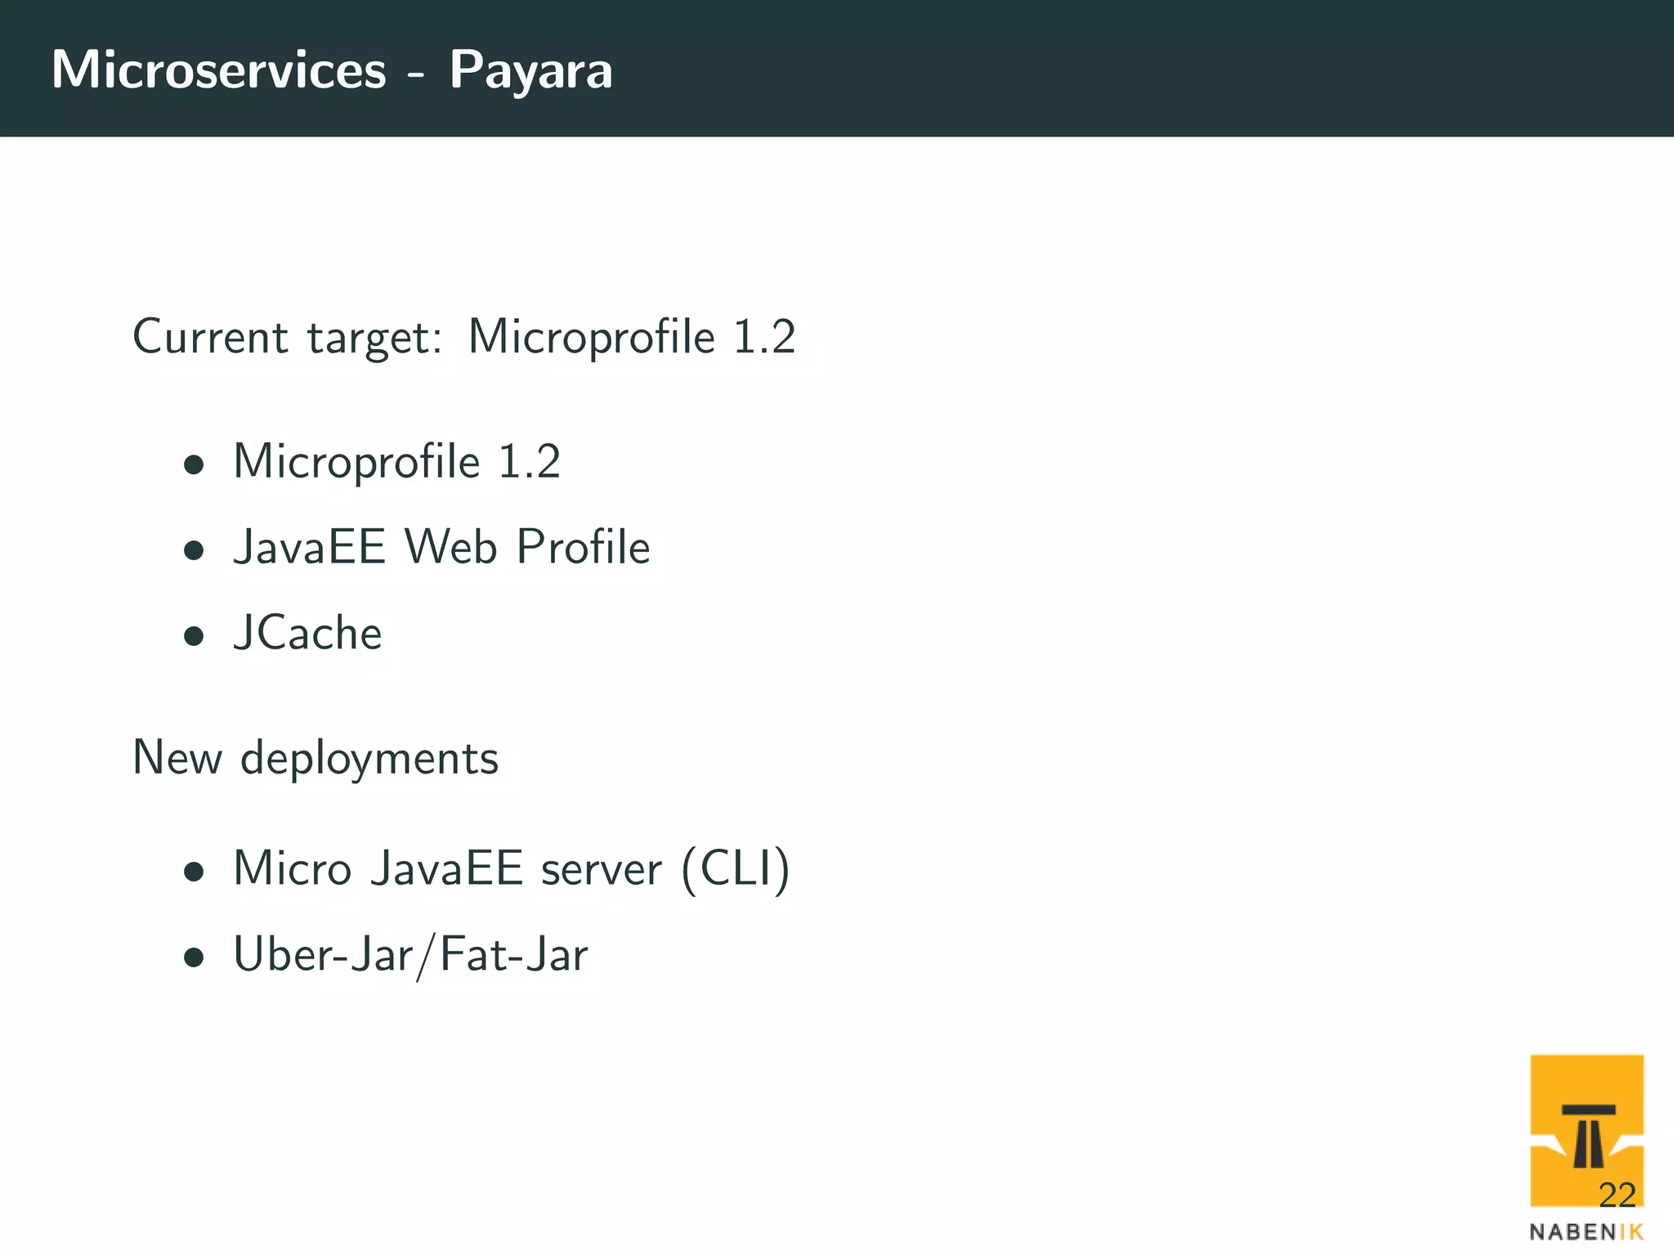The image size is (1674, 1256).
Task: Click the '(CLI)' text in the server bullet
Action: coord(735,869)
